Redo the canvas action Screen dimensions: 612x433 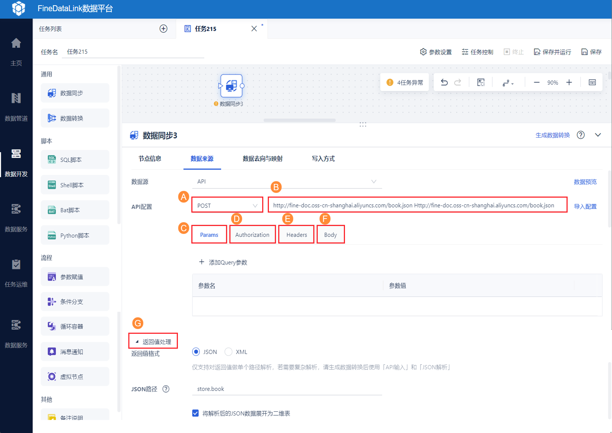[458, 82]
